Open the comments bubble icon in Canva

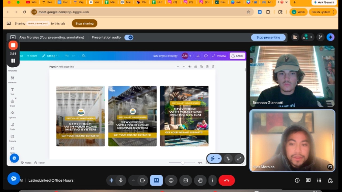click(206, 56)
